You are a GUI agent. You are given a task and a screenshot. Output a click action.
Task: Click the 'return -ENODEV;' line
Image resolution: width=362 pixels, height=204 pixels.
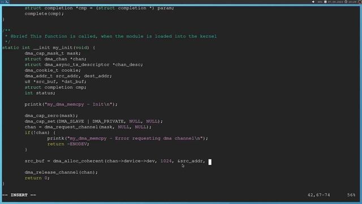coord(68,144)
